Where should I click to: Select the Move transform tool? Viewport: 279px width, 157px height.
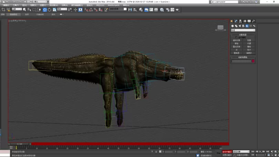pos(44,9)
